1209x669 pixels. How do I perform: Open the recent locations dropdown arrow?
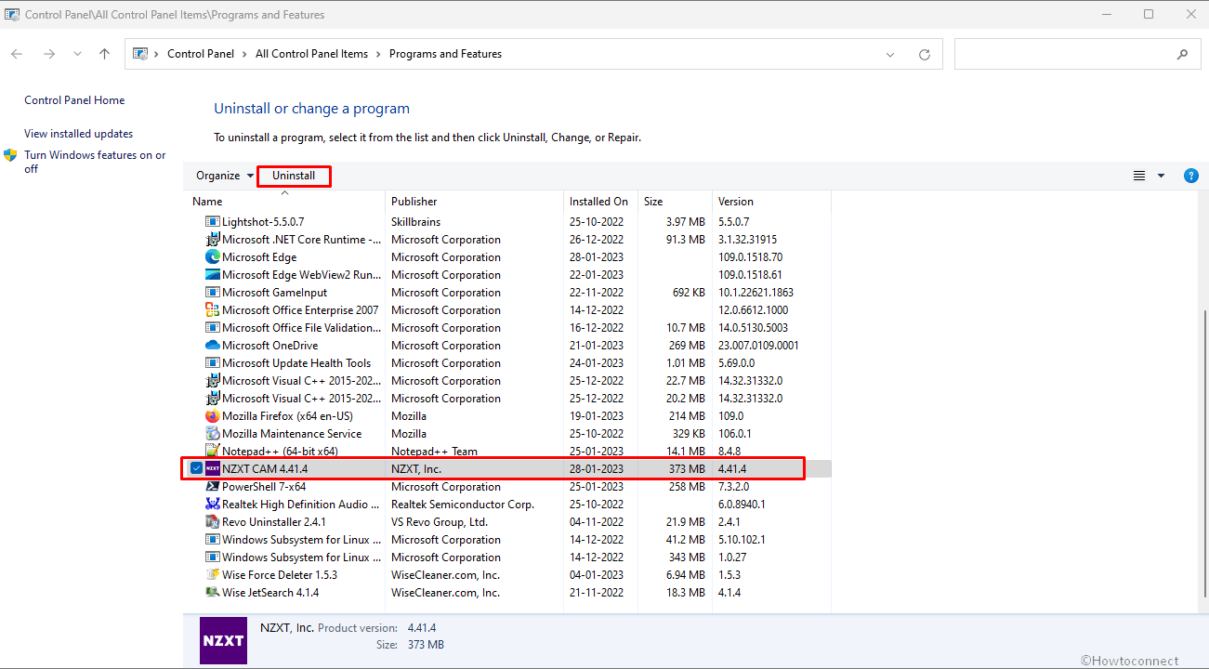click(77, 55)
